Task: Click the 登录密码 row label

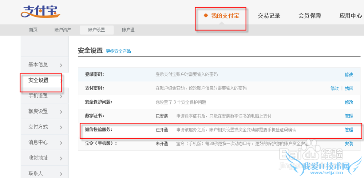Action: pyautogui.click(x=95, y=74)
